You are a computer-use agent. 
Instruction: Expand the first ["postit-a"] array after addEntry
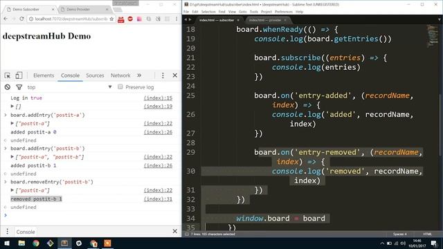coord(12,123)
